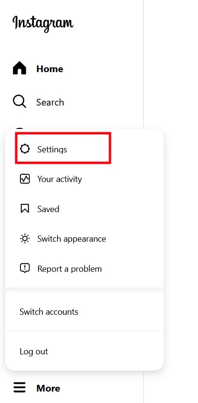Click the Home house icon
Screen dimensions: 198x403
click(x=20, y=69)
